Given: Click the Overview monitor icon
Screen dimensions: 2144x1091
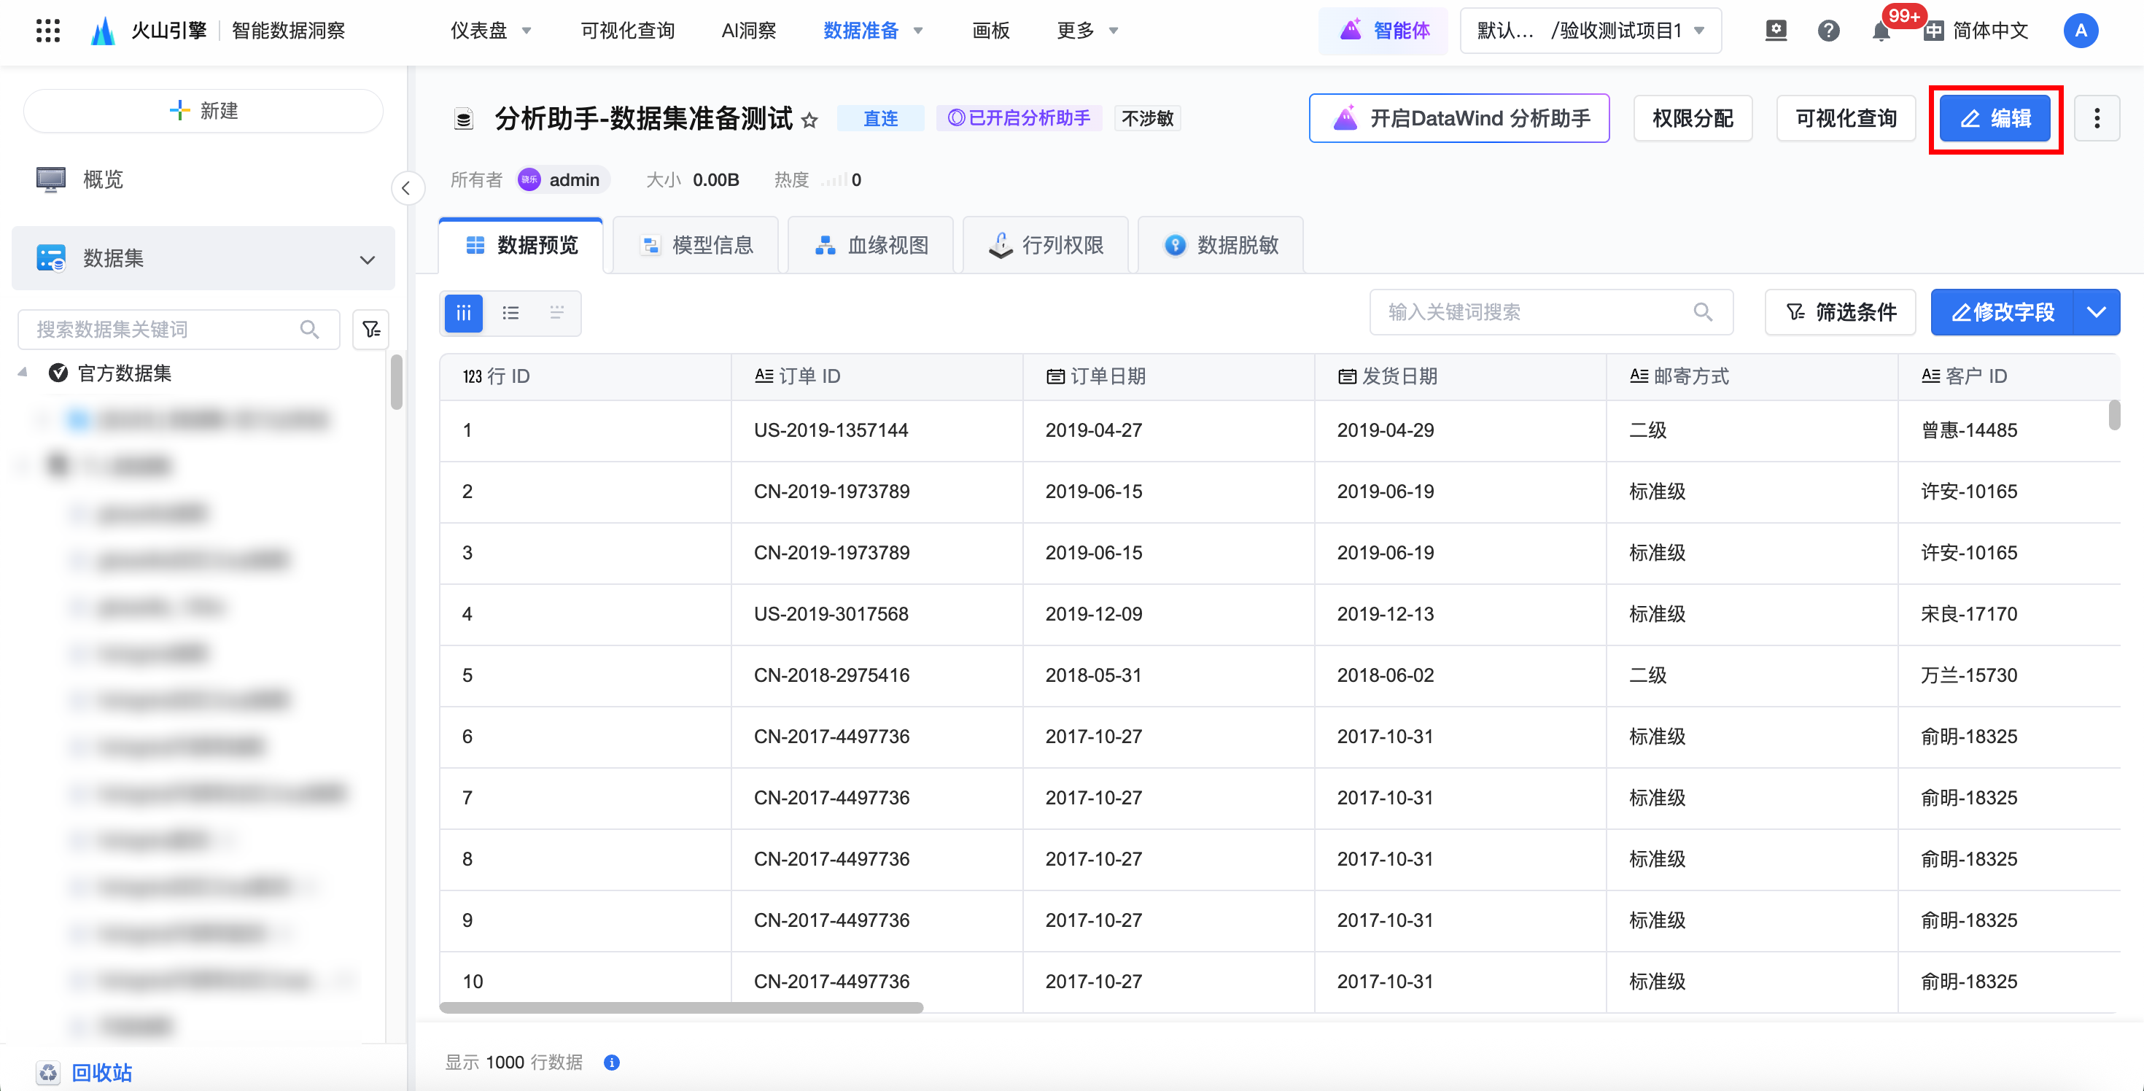Looking at the screenshot, I should point(51,179).
